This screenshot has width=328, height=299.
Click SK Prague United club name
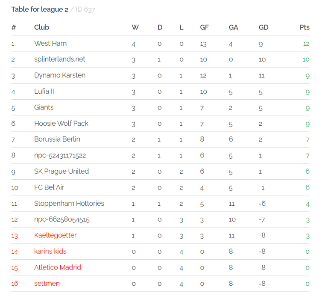(x=61, y=172)
